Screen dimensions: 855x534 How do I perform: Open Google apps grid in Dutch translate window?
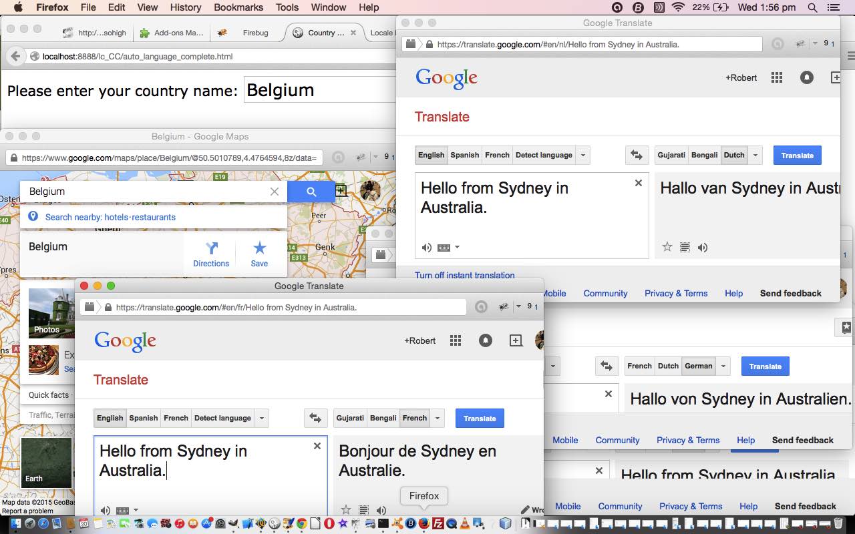click(776, 77)
